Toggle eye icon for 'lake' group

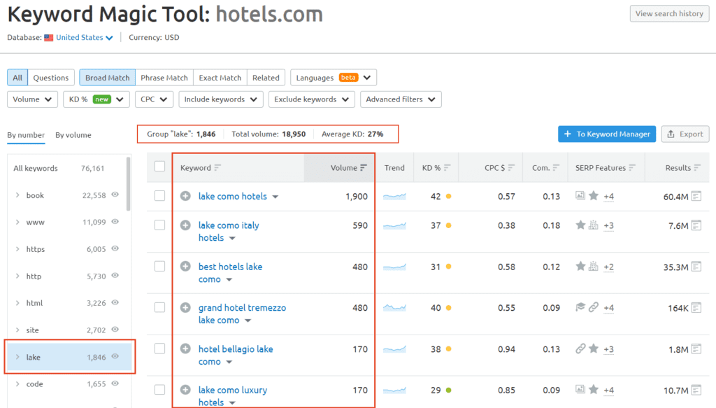115,356
